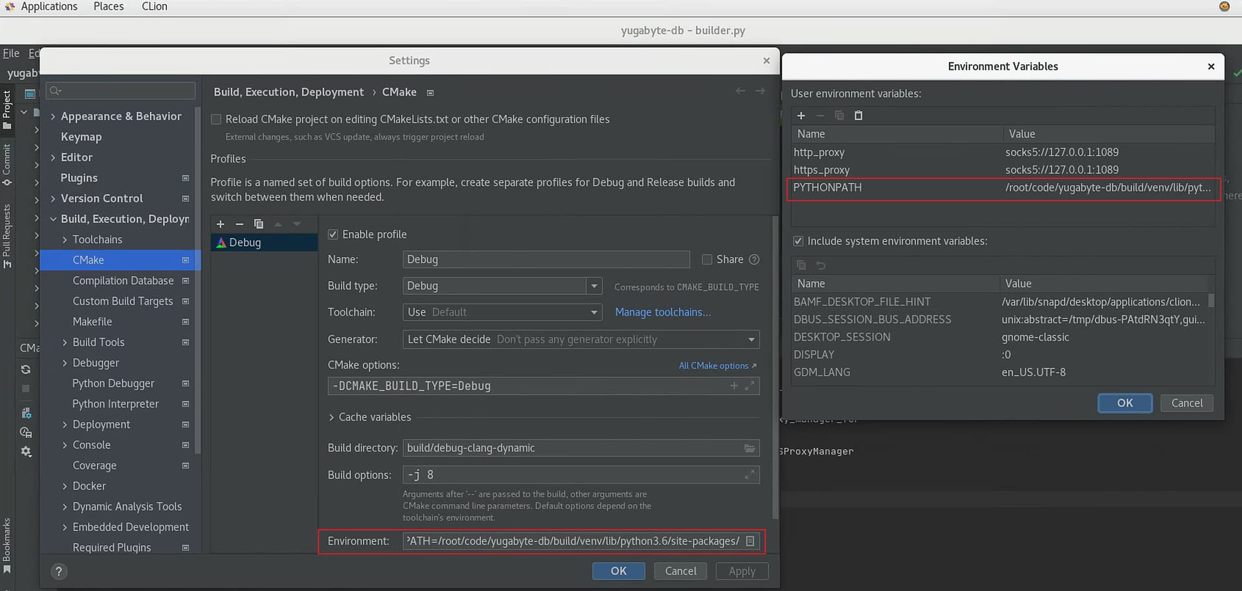Open the CLion app menu
The width and height of the screenshot is (1242, 591).
154,6
